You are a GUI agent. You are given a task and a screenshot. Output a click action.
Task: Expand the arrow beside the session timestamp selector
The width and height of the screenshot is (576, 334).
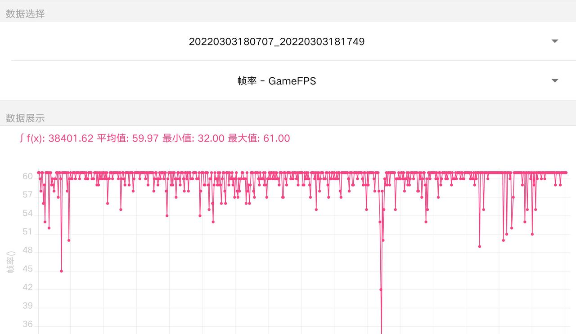pos(555,41)
